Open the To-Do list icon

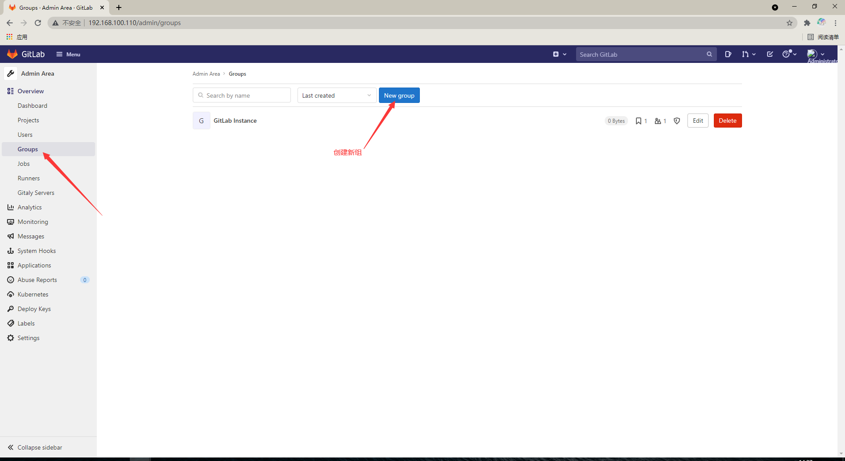click(x=770, y=54)
